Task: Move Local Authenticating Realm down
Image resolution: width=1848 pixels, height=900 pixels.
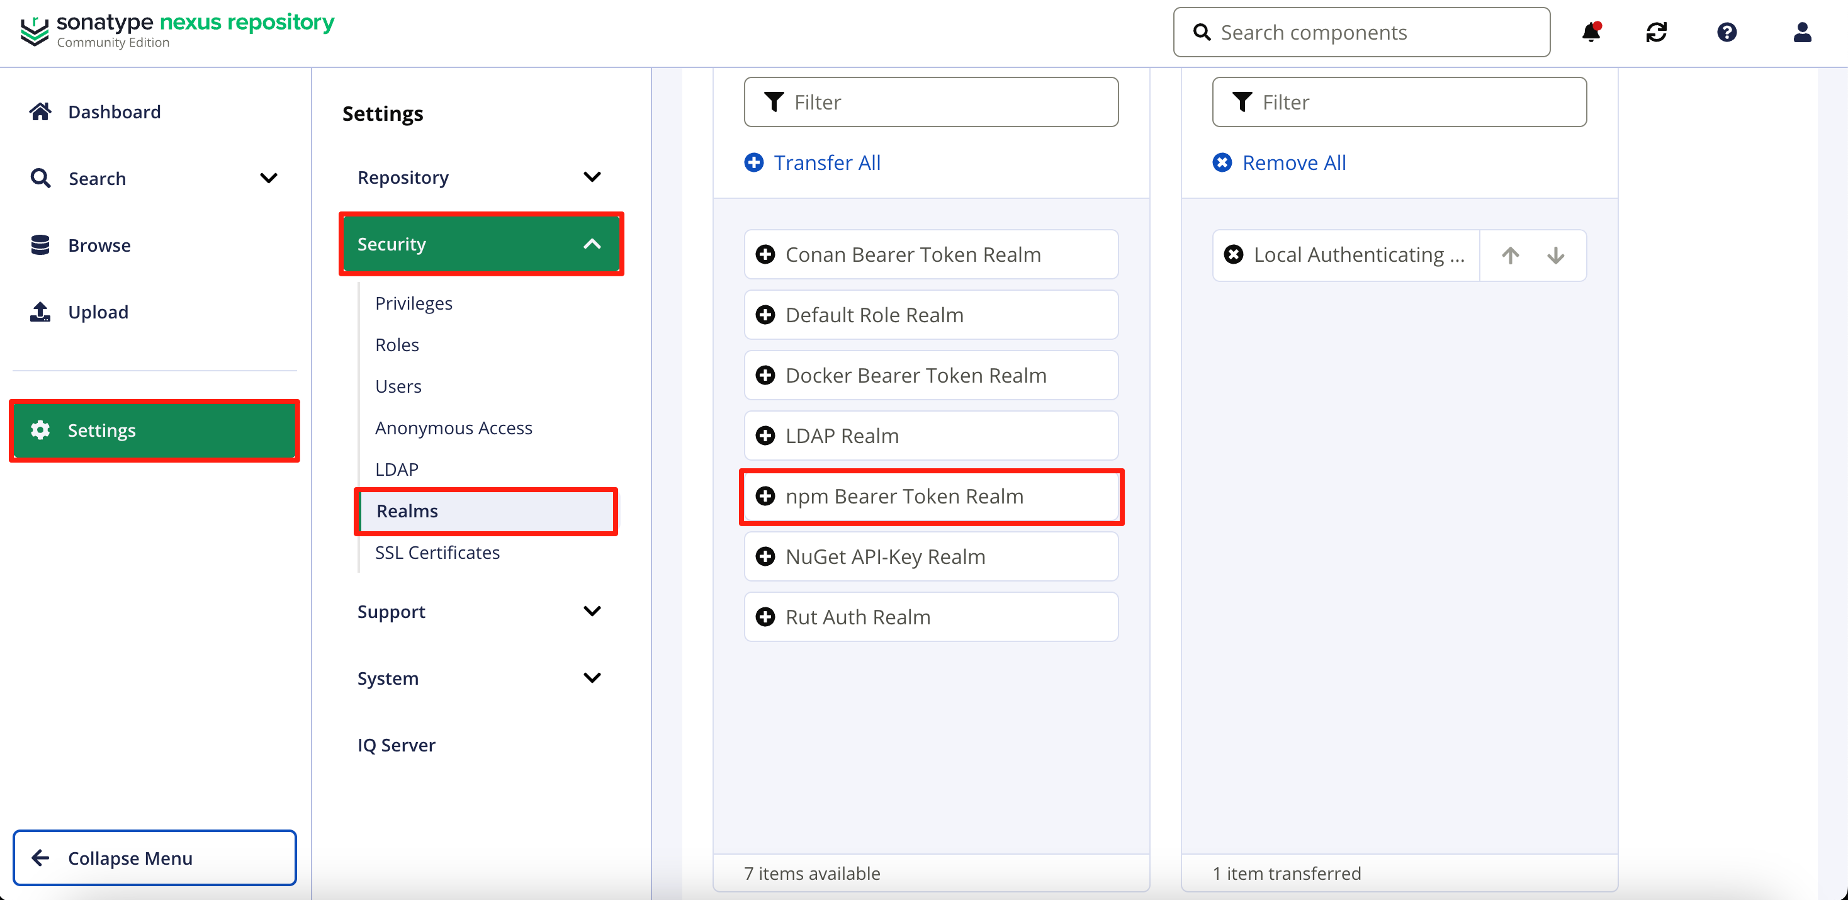Action: (x=1555, y=256)
